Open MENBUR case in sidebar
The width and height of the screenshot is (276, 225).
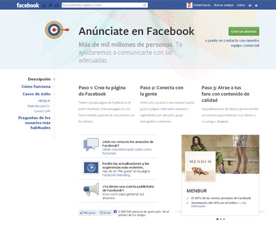click(44, 101)
